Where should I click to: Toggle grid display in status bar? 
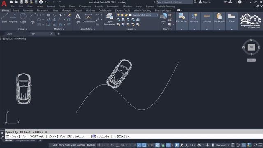(x=99, y=145)
